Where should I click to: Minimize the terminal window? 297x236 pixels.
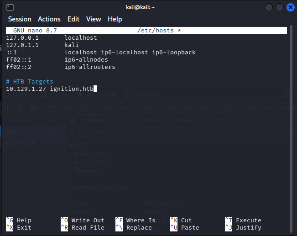click(x=269, y=7)
